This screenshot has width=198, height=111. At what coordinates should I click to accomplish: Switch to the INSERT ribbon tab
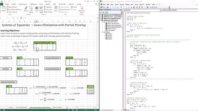pyautogui.click(x=14, y=4)
